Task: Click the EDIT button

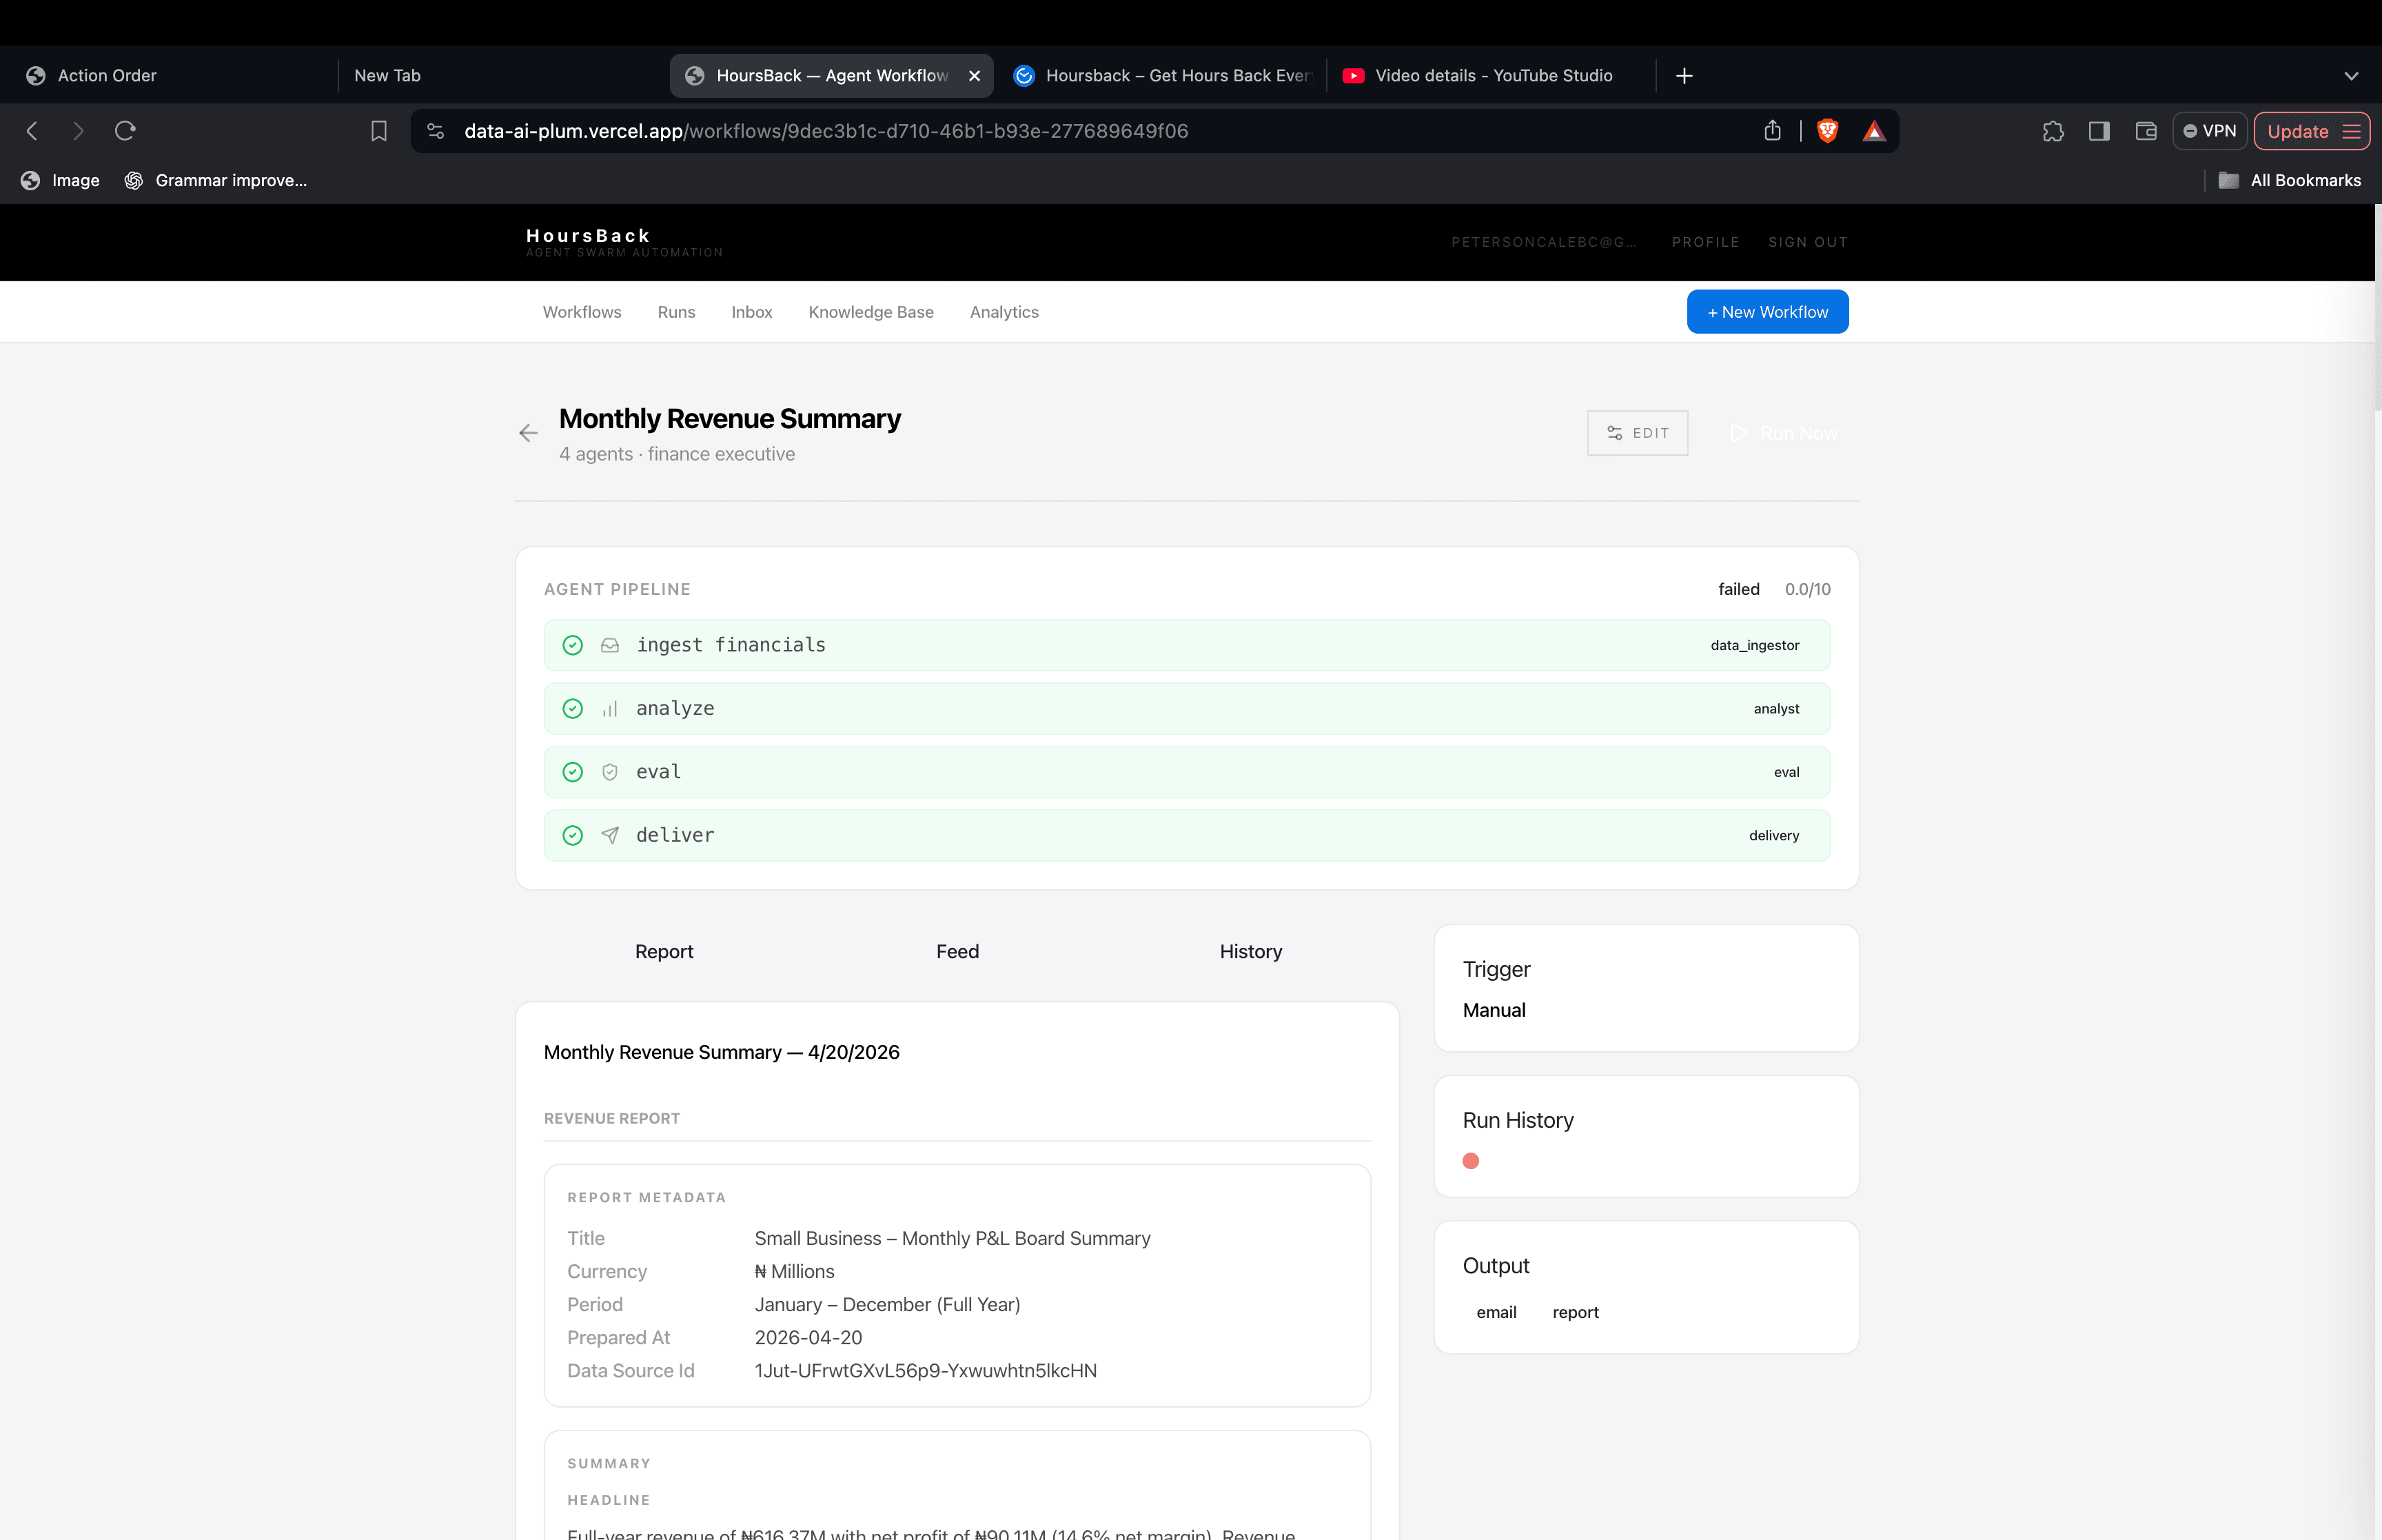Action: point(1638,433)
